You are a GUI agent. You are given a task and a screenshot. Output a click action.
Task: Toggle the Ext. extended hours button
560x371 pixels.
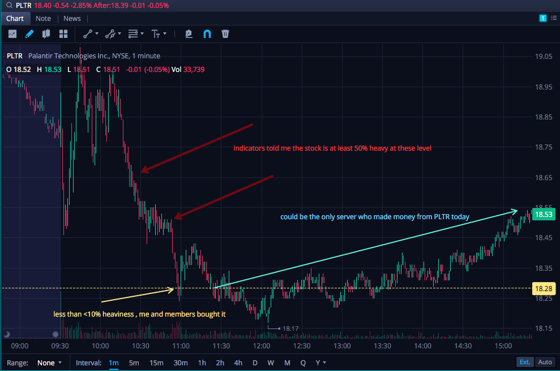coord(525,362)
